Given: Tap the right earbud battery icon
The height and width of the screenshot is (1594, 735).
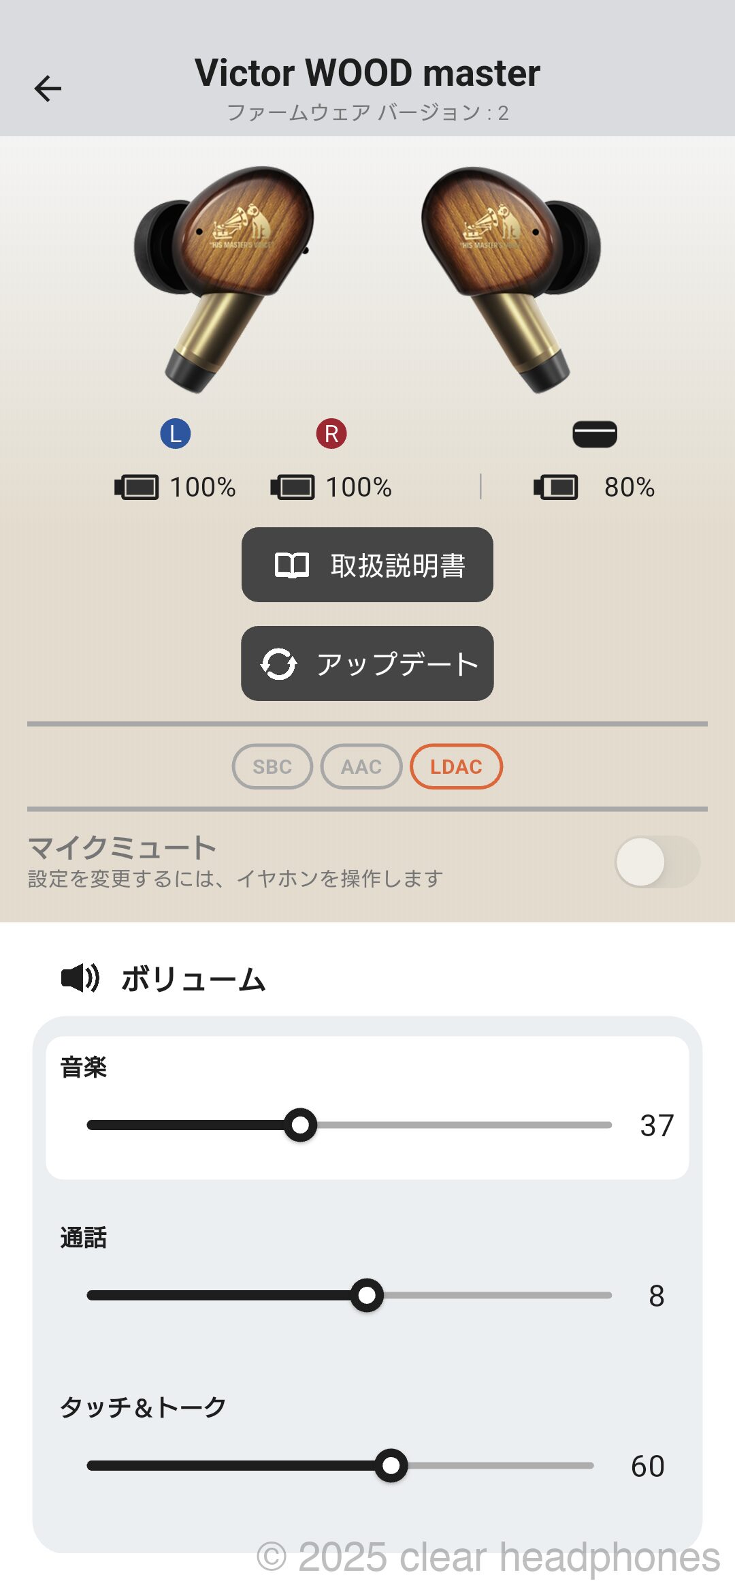Looking at the screenshot, I should click(x=293, y=487).
